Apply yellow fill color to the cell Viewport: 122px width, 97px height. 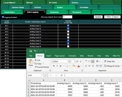tap(74, 66)
